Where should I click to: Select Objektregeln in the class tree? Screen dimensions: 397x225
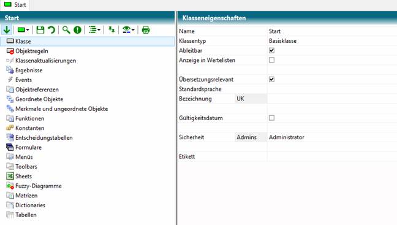coord(32,51)
